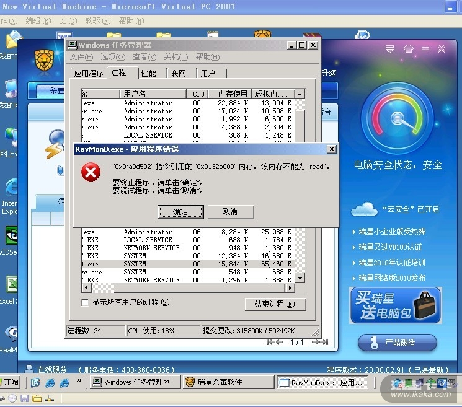Click 在线服务 link in Rising footer

coord(52,369)
